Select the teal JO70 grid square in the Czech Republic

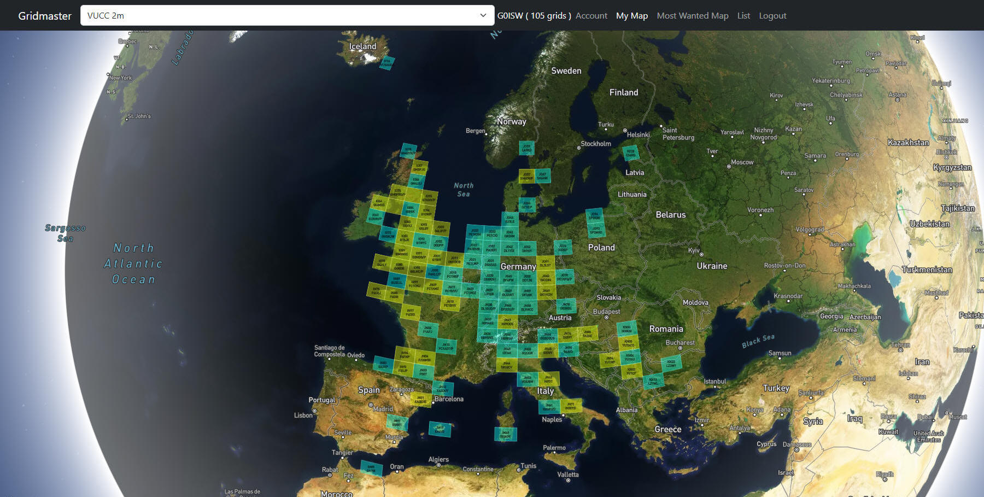click(x=565, y=277)
